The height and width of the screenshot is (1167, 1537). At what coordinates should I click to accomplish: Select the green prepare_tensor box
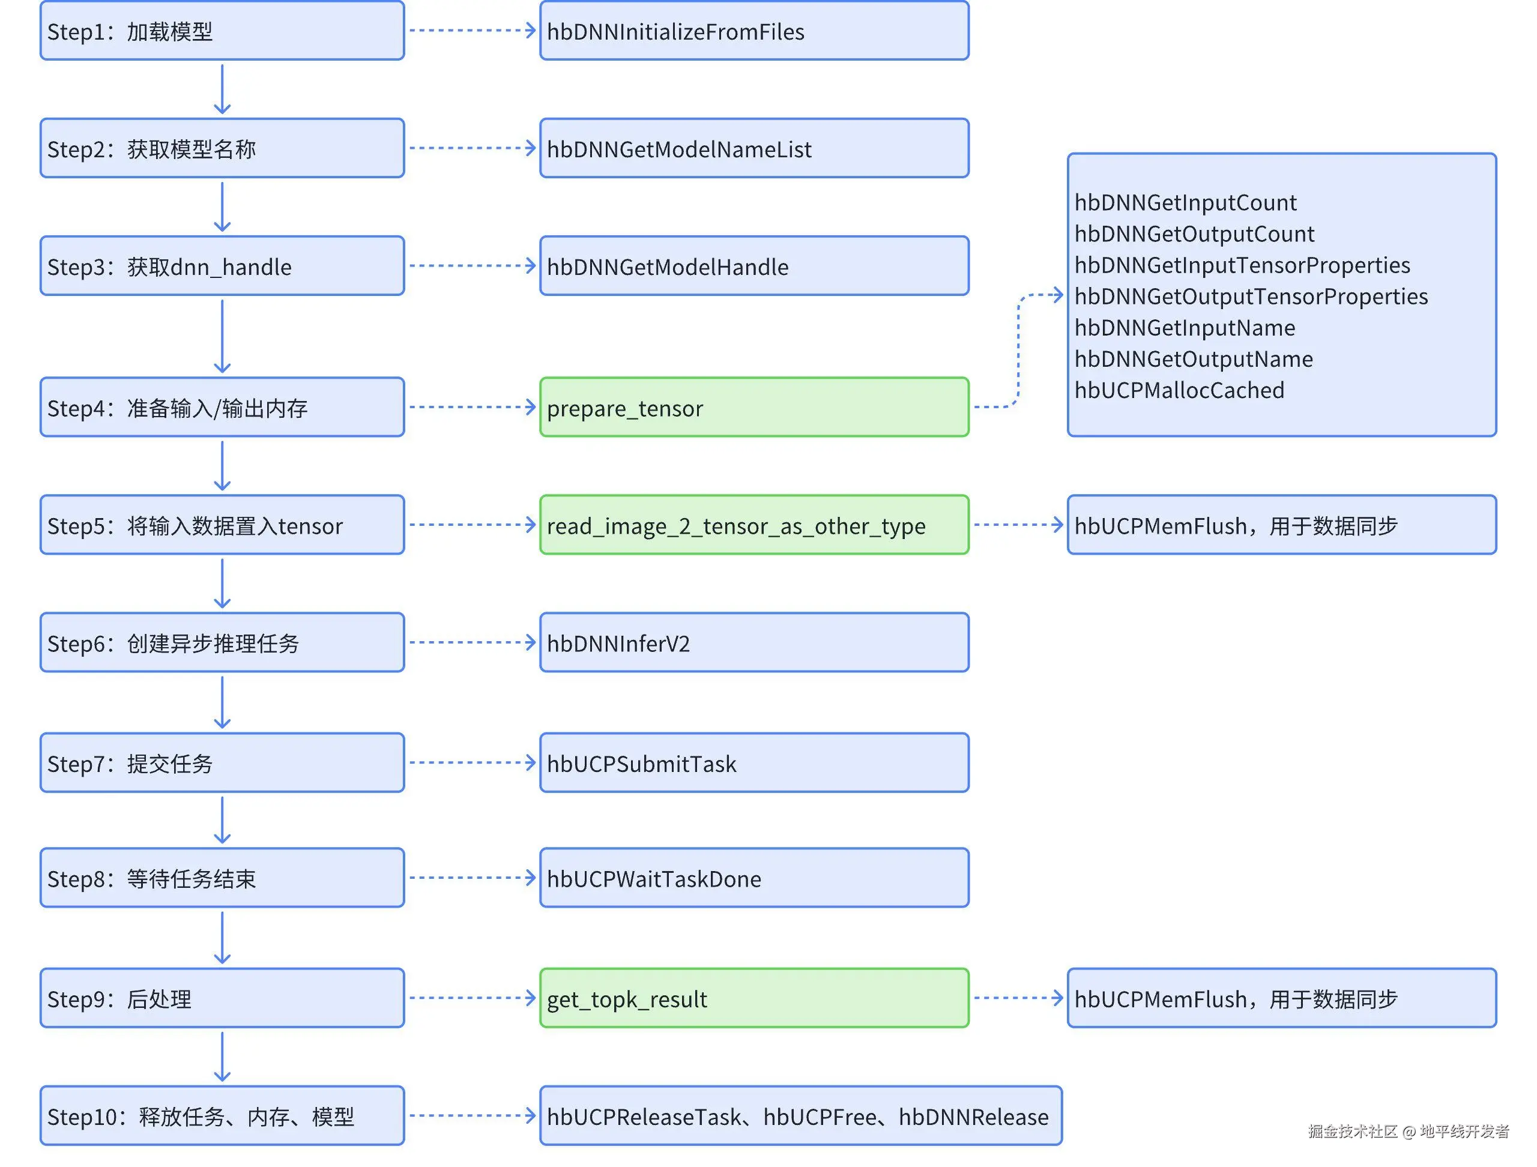click(754, 408)
